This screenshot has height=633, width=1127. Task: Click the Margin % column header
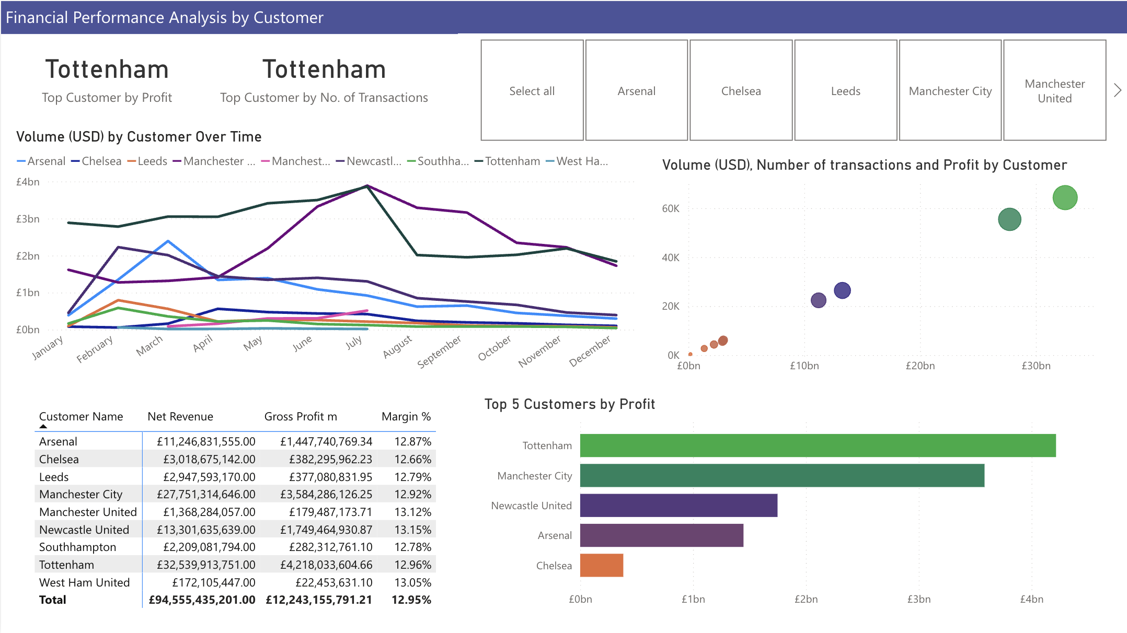(x=406, y=416)
